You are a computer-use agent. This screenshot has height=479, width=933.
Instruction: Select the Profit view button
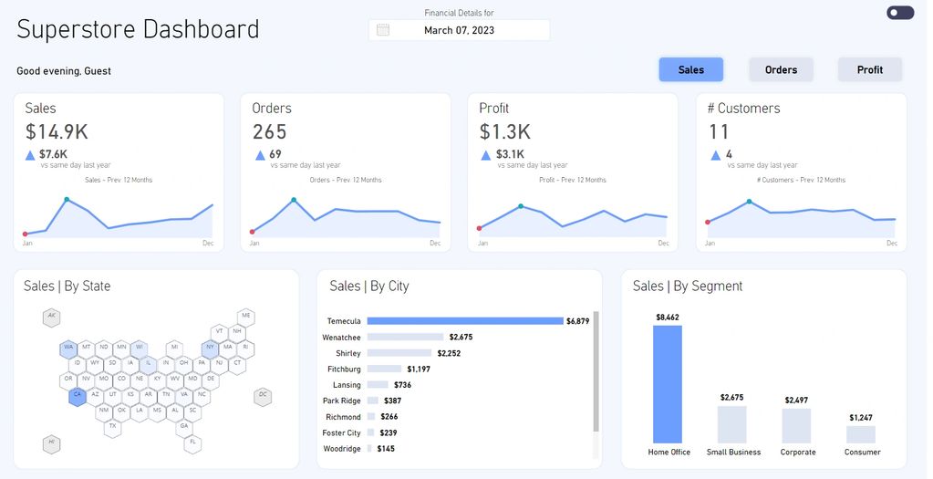(869, 69)
